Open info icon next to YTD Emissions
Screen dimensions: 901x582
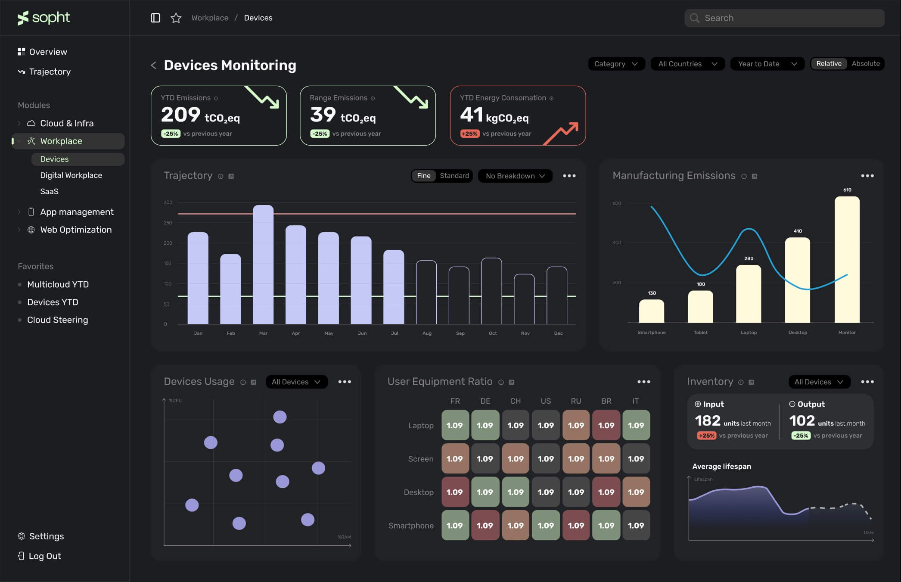coord(216,98)
